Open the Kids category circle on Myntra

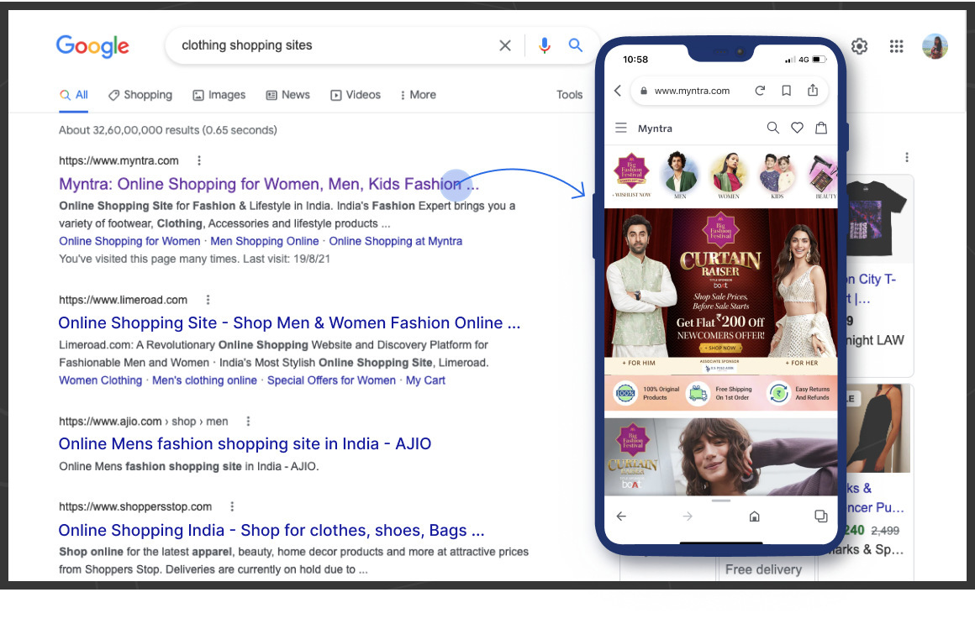click(x=777, y=174)
